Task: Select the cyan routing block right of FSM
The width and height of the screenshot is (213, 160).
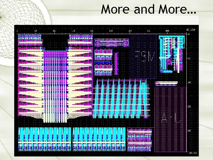Action: coord(172,54)
